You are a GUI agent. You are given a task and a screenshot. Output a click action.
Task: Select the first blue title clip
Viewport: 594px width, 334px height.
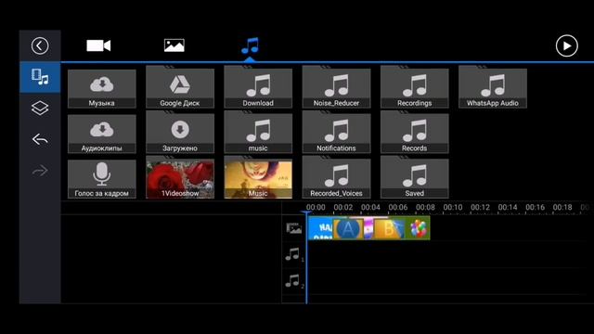(x=321, y=228)
